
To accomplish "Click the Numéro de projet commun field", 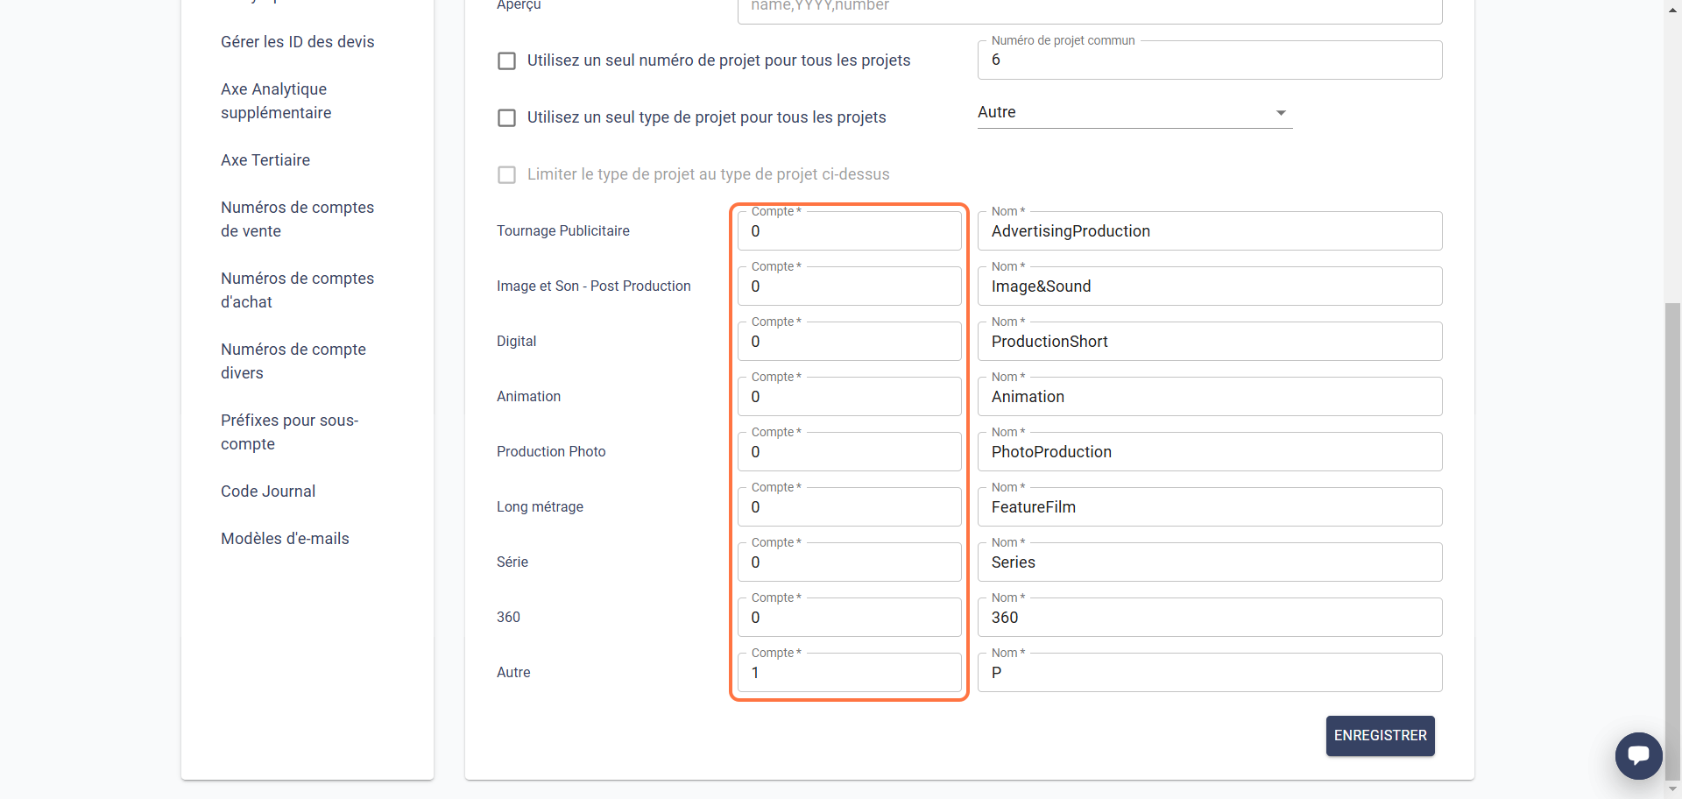I will coord(1210,60).
